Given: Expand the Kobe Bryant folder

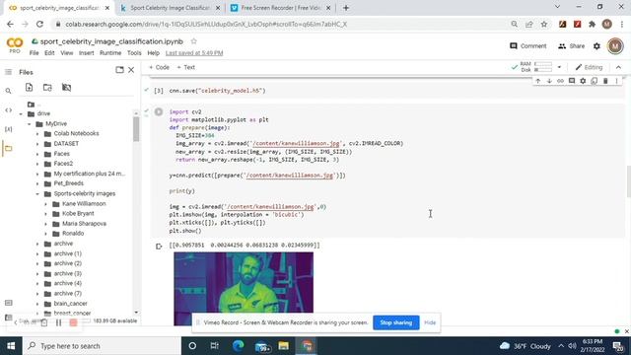Looking at the screenshot, I should click(45, 214).
